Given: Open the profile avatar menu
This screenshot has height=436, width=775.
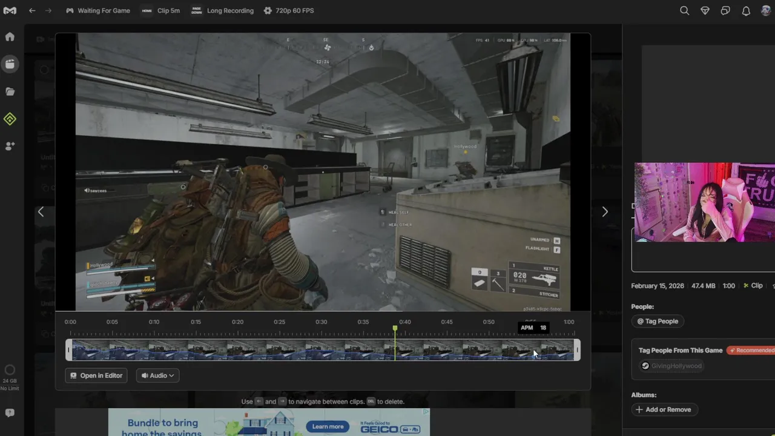Looking at the screenshot, I should click(x=766, y=10).
